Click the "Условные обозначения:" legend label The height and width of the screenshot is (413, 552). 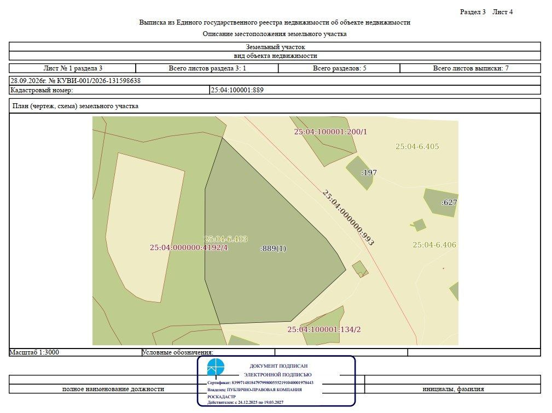pos(177,352)
